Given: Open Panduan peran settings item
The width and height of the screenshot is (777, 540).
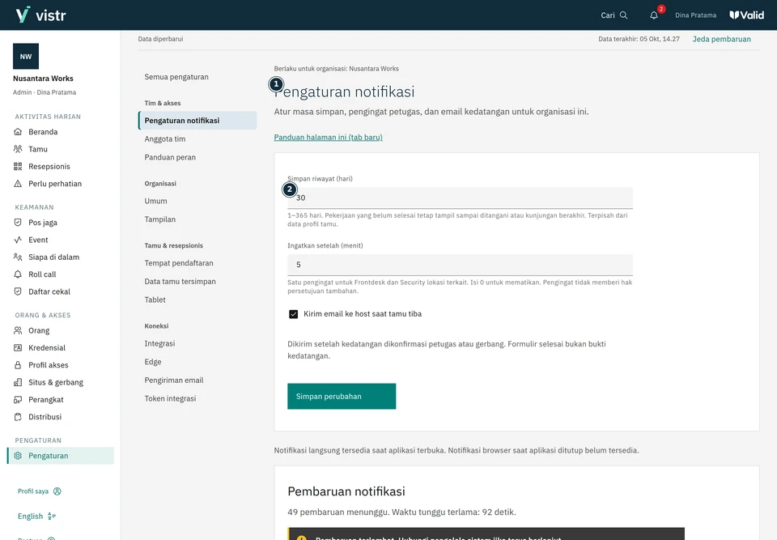Looking at the screenshot, I should click(x=170, y=158).
